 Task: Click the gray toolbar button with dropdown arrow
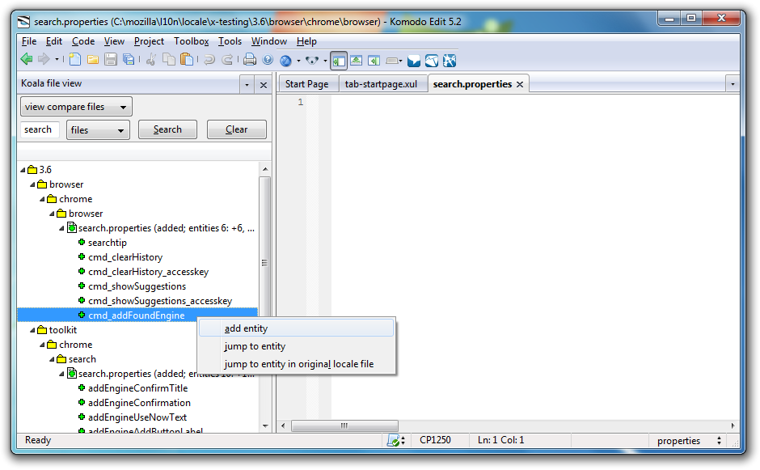click(x=394, y=61)
